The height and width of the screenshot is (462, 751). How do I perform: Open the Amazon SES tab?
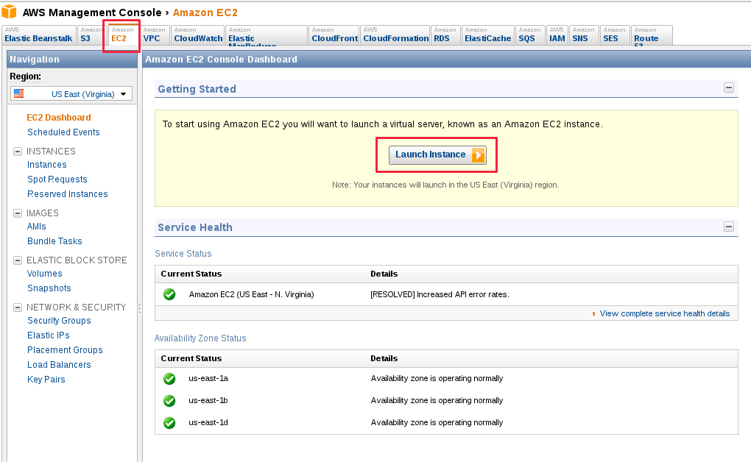[x=615, y=35]
